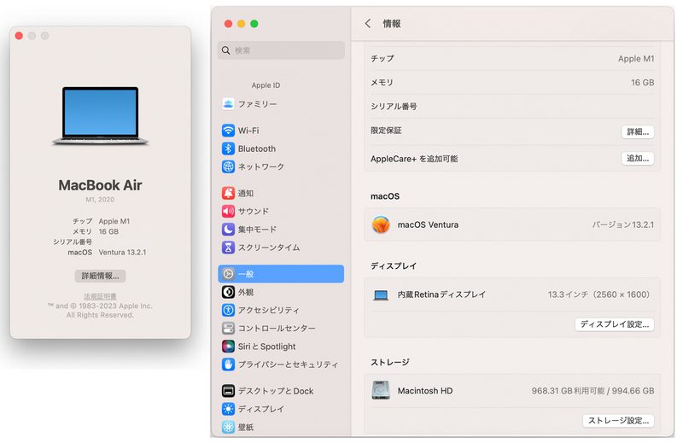Click MacBook Air title in About window
Image resolution: width=683 pixels, height=443 pixels.
pyautogui.click(x=100, y=185)
